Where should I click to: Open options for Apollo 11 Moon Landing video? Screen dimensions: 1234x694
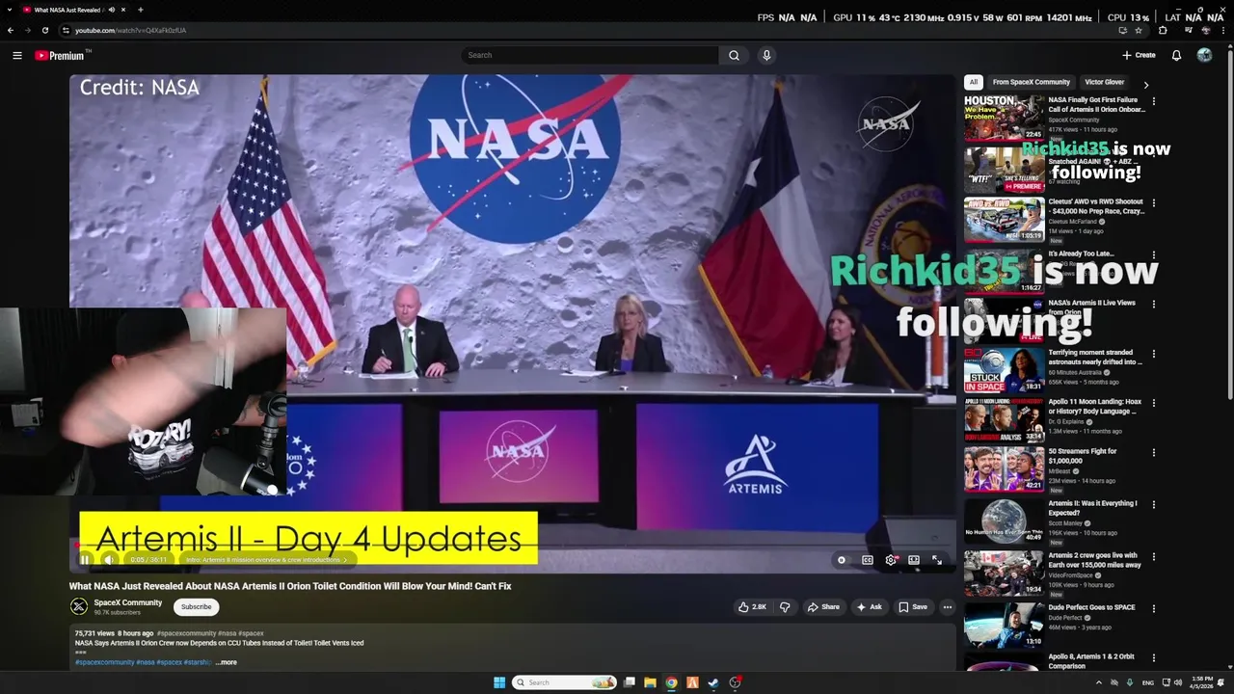pos(1154,403)
